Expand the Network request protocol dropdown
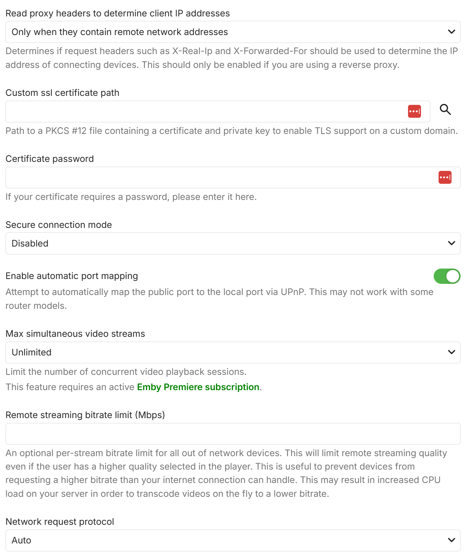 (232, 540)
